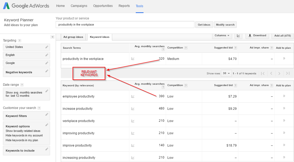Click Add all (478) button
Viewport: 294px width, 162px height.
(x=282, y=36)
